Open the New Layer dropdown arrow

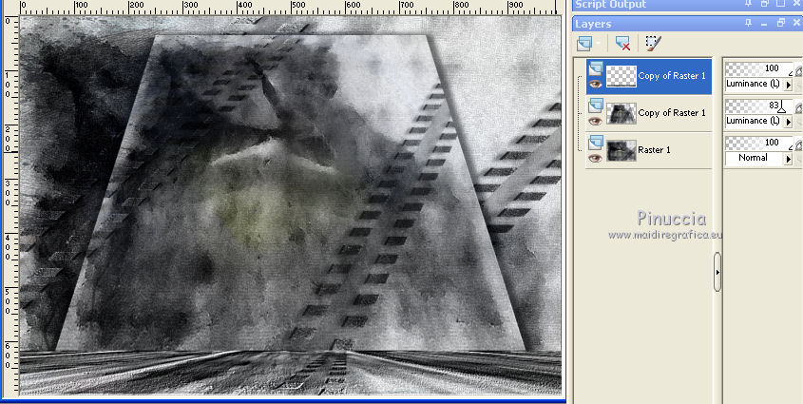[x=598, y=44]
